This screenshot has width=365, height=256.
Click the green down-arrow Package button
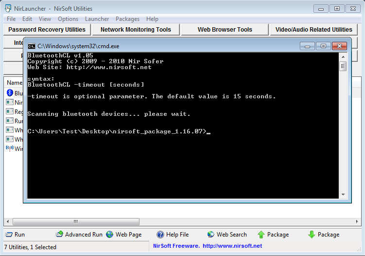312,235
